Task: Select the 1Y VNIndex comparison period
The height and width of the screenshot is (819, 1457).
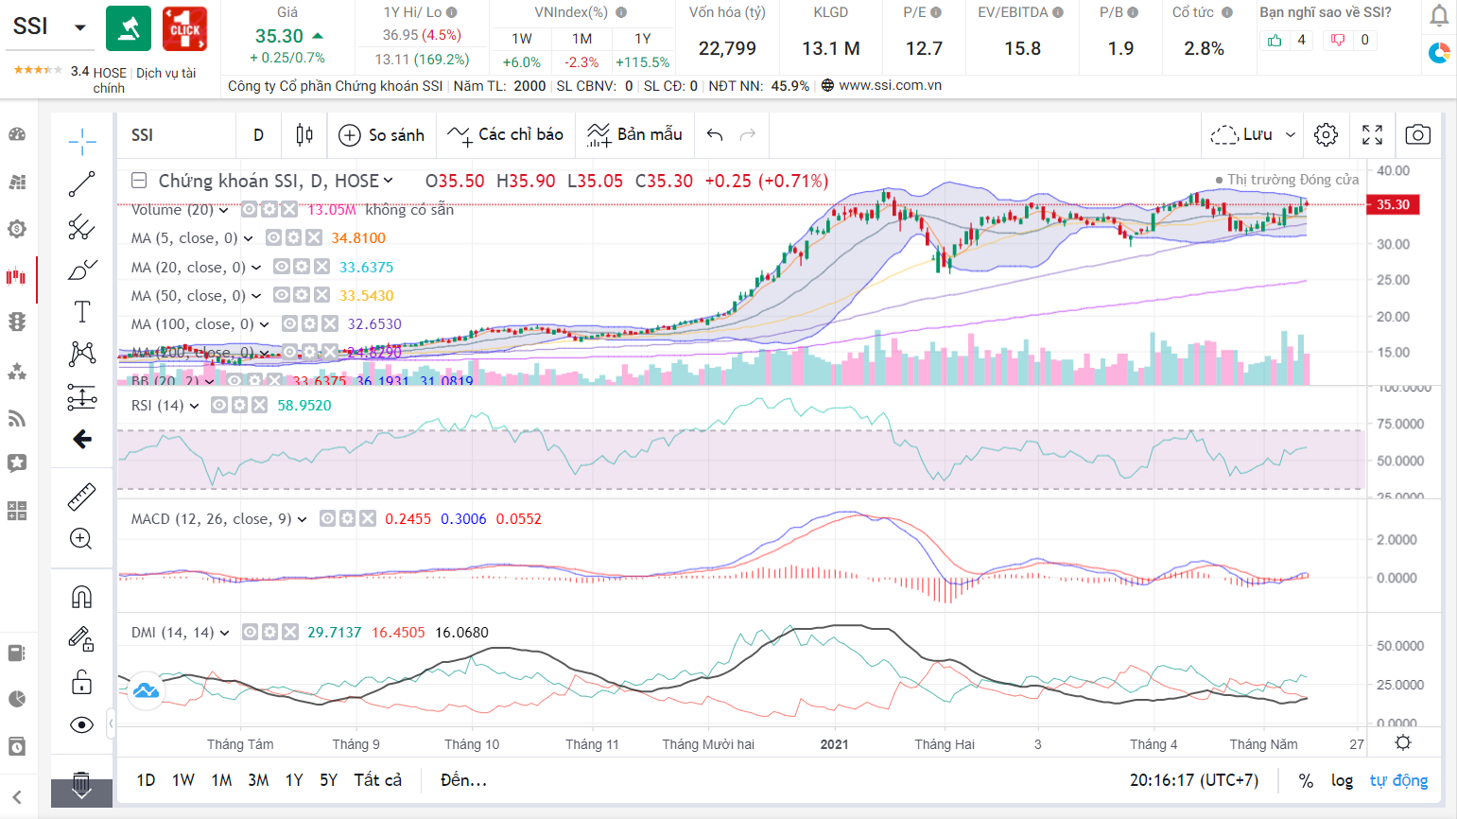Action: click(643, 39)
